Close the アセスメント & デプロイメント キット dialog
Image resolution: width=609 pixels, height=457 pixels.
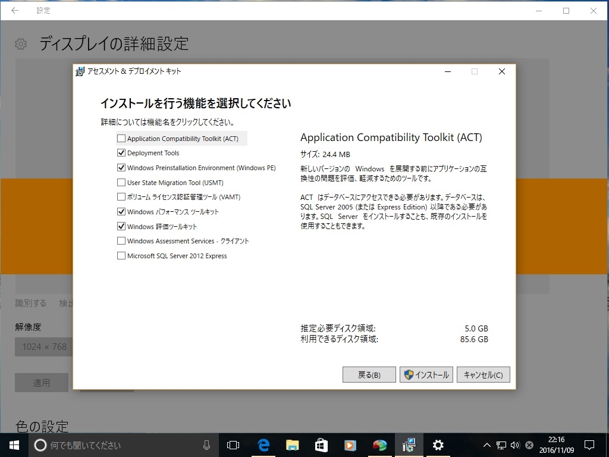pyautogui.click(x=502, y=71)
